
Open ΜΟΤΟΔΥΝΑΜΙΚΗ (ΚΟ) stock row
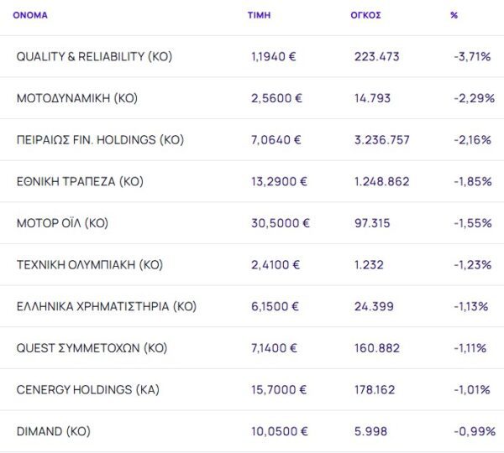pos(77,98)
